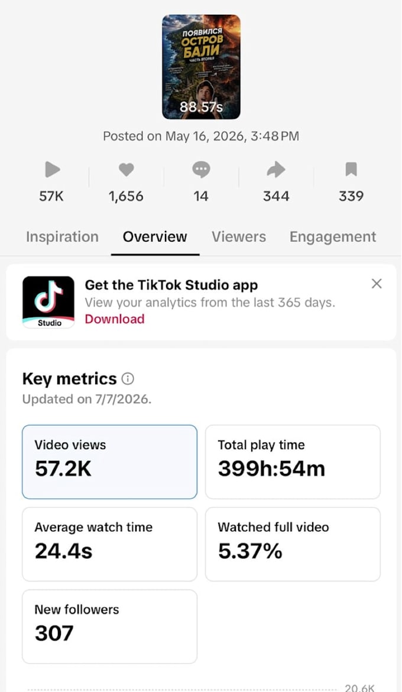Viewport: 402px width, 692px height.
Task: Tap the share arrow icon
Action: (276, 170)
